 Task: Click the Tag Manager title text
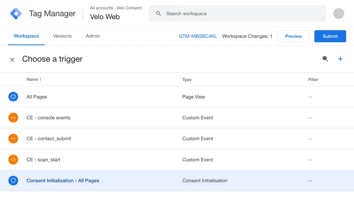(52, 14)
